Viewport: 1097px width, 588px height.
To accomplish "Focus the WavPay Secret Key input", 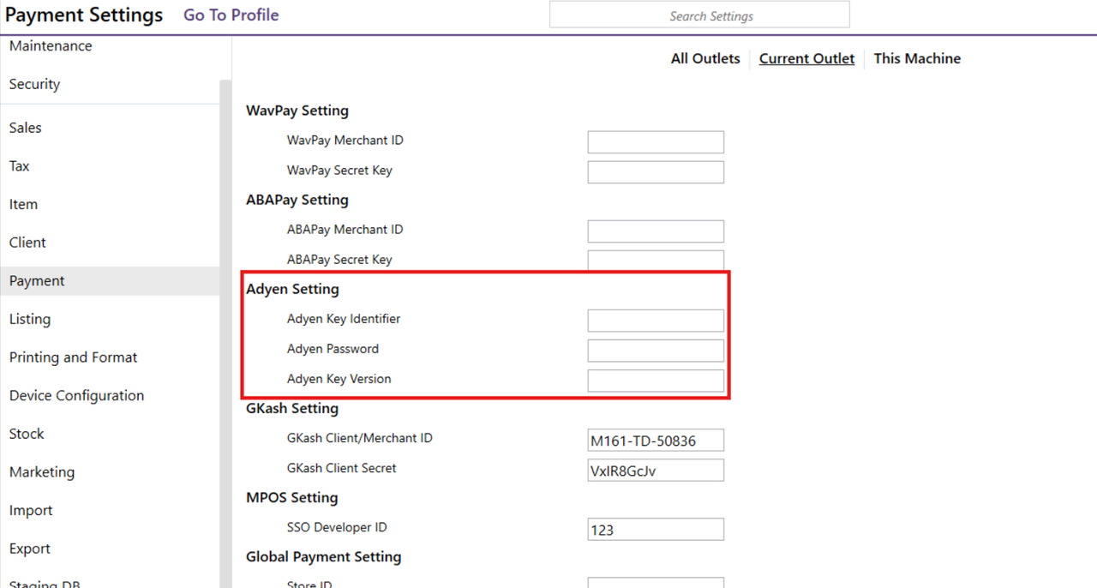I will tap(656, 172).
